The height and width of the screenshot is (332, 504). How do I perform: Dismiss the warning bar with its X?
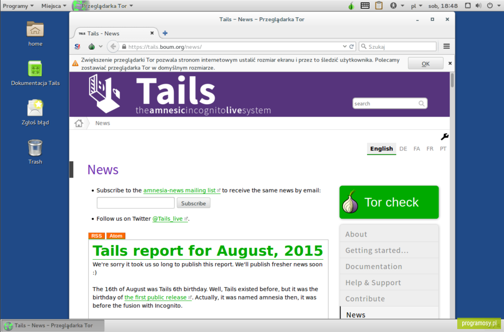(450, 63)
